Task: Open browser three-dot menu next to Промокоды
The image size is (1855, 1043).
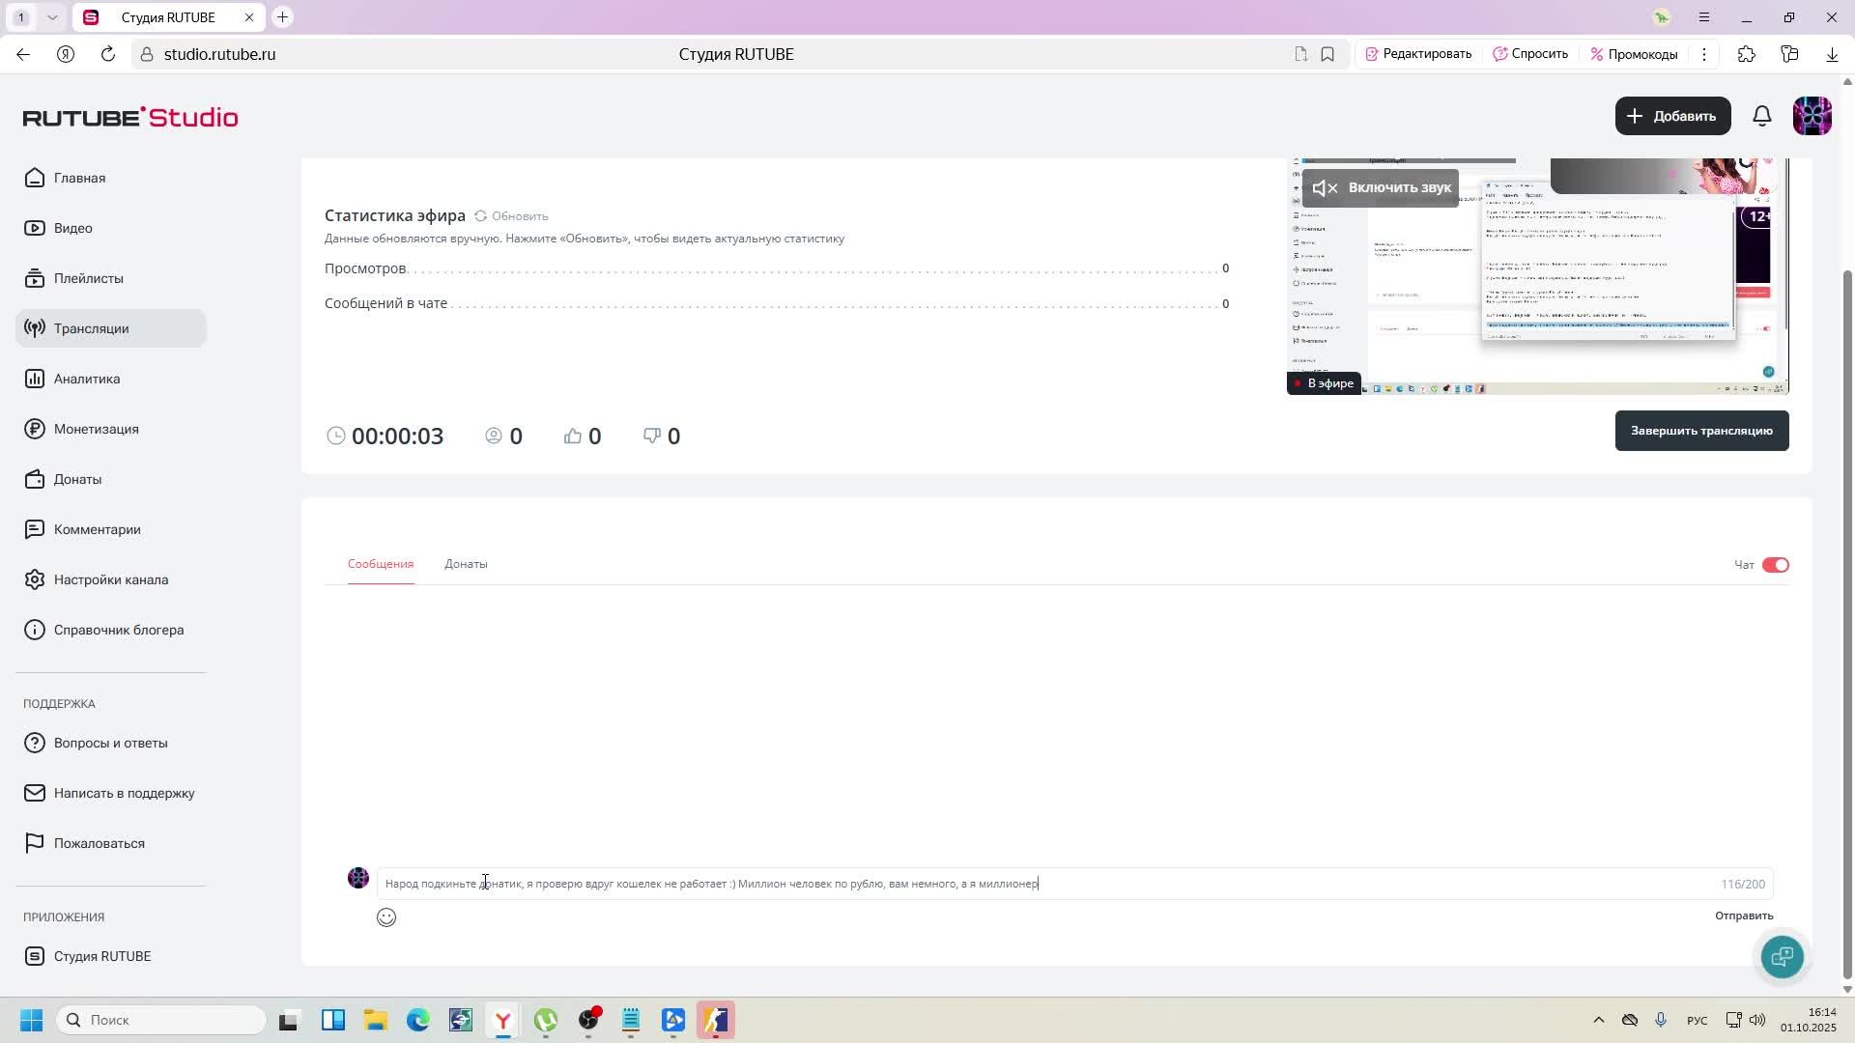Action: [x=1704, y=54]
